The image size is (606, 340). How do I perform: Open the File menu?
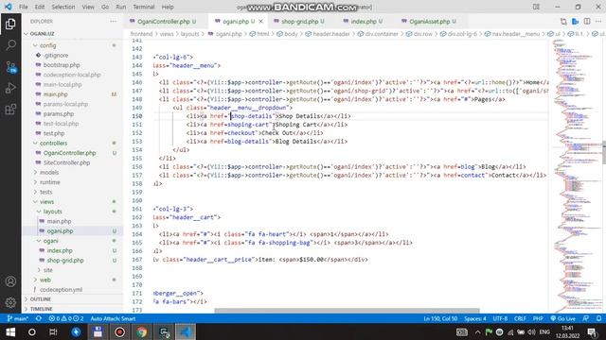[23, 7]
